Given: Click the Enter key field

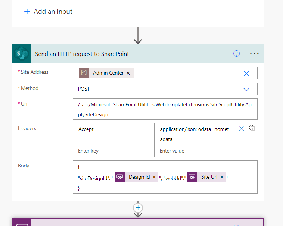Looking at the screenshot, I should [114, 151].
